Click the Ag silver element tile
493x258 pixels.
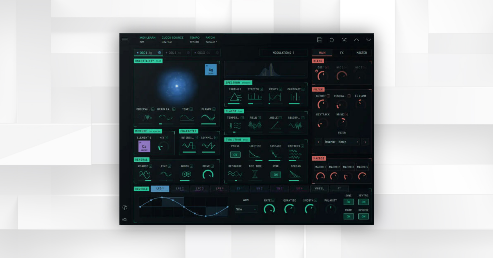point(211,70)
